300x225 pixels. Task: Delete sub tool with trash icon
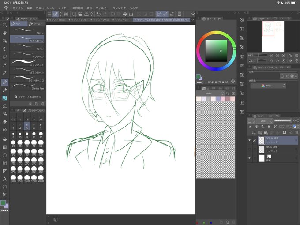click(x=43, y=104)
